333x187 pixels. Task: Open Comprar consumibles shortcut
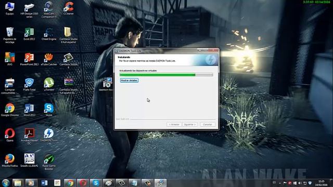click(9, 86)
